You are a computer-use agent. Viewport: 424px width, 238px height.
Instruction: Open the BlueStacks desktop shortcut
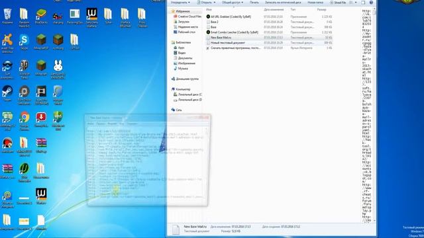click(x=41, y=16)
